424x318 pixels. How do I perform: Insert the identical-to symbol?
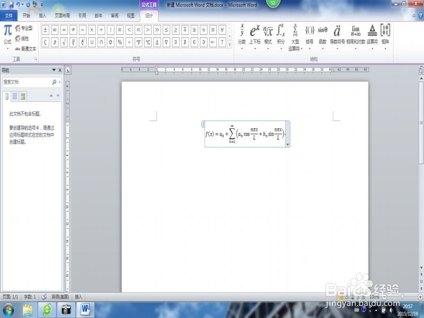(213, 30)
